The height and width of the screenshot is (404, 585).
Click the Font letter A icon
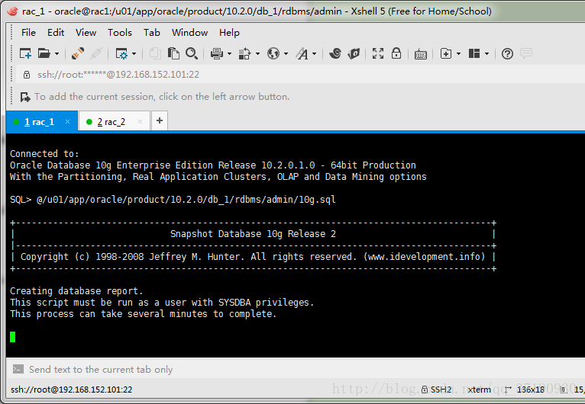tap(302, 53)
